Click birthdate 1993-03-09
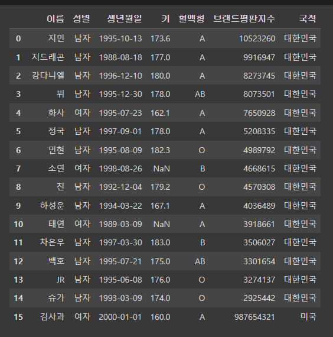333x337 pixels. pos(120,299)
